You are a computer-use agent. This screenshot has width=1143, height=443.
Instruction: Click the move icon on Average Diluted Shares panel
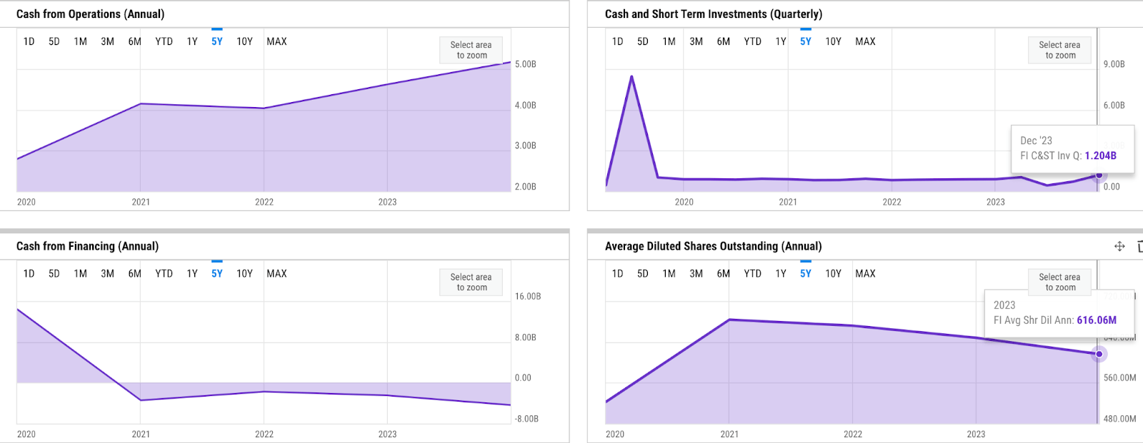point(1119,246)
